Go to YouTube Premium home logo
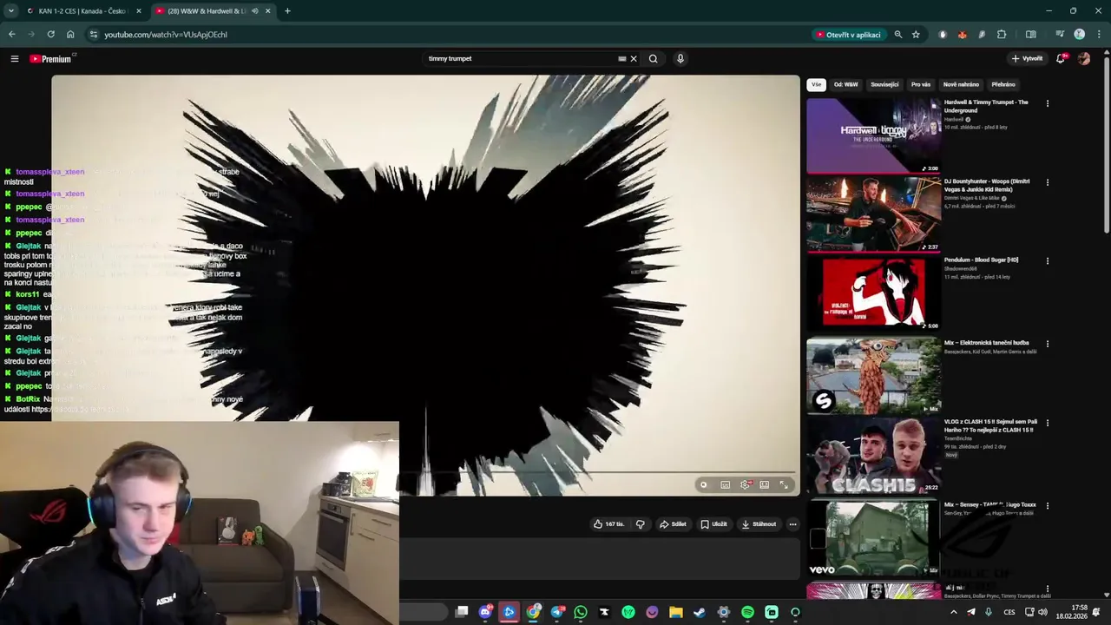 (x=52, y=59)
